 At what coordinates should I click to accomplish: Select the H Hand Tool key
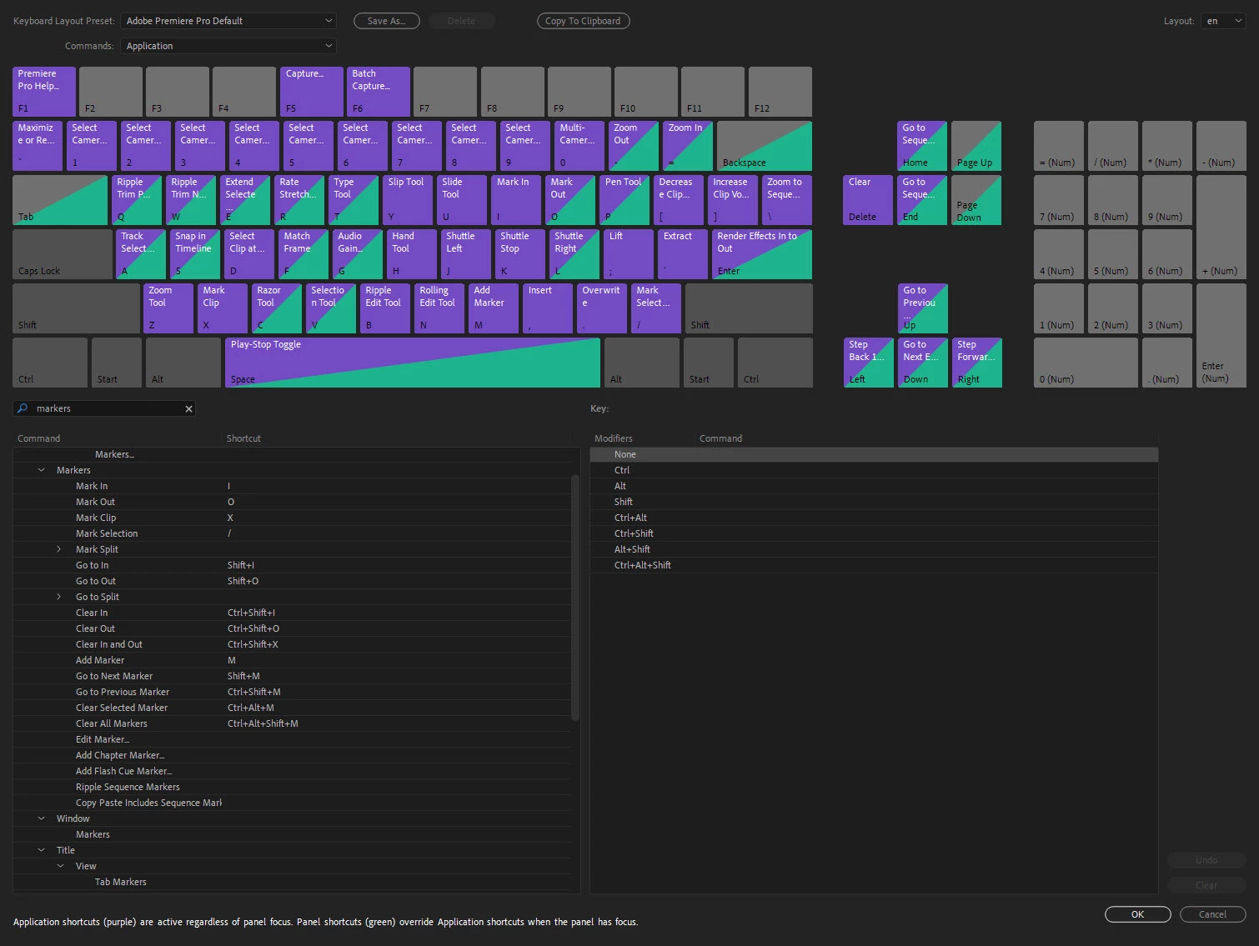[x=411, y=254]
